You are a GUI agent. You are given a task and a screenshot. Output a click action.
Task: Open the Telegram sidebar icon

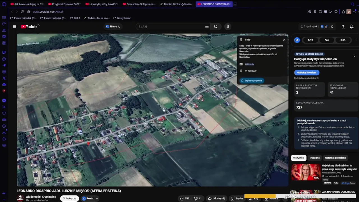[x=4, y=65]
